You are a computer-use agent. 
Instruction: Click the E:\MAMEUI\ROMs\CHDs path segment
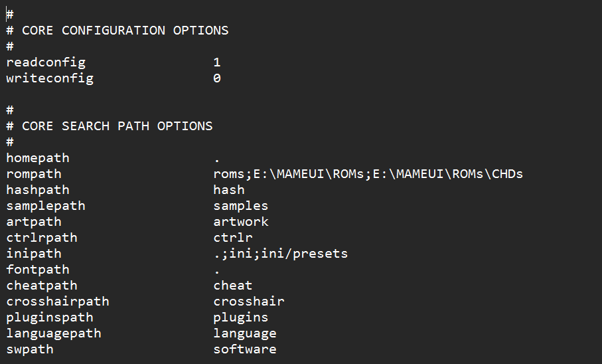click(x=447, y=174)
